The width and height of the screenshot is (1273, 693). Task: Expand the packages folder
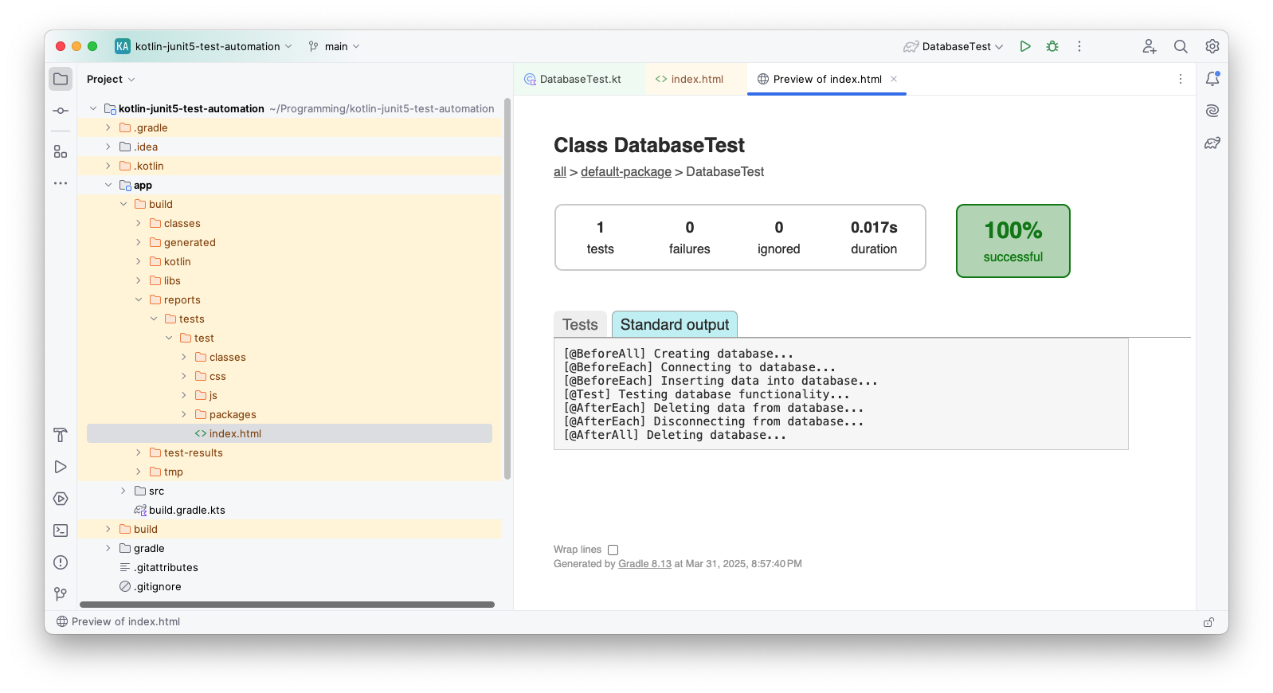tap(184, 414)
